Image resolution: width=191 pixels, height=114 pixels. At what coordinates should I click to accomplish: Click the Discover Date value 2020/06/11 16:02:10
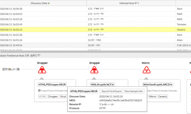coord(111,96)
